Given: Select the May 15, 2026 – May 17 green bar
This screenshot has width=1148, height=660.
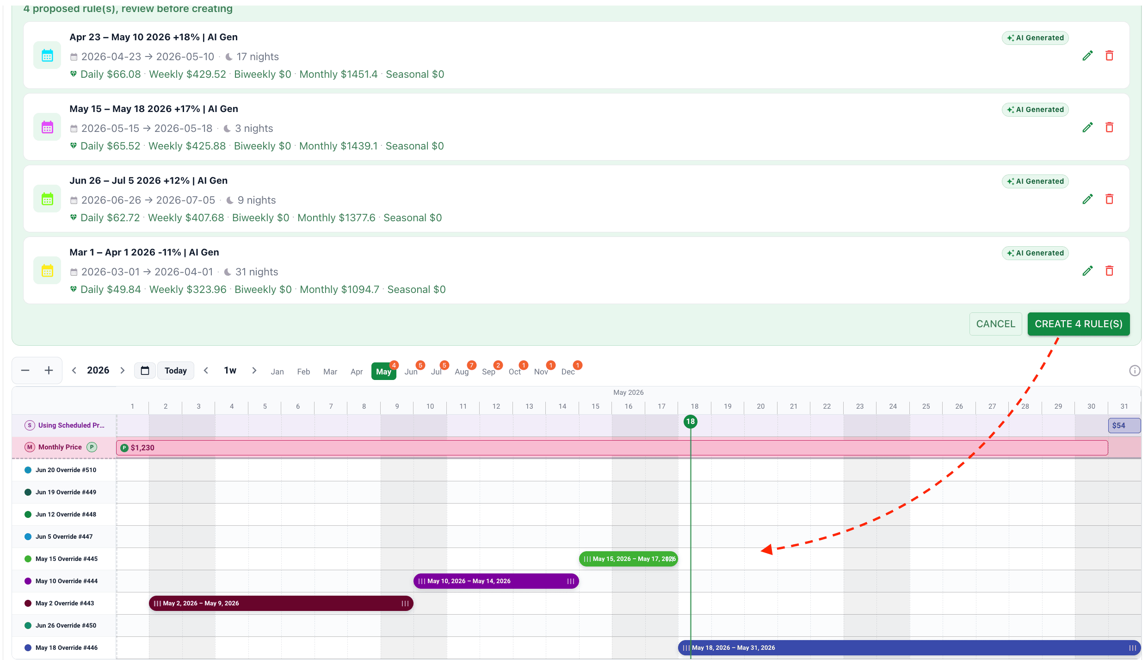Looking at the screenshot, I should 629,559.
